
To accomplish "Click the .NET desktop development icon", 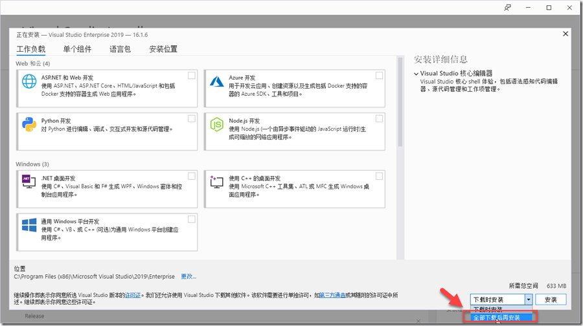I will click(x=29, y=182).
